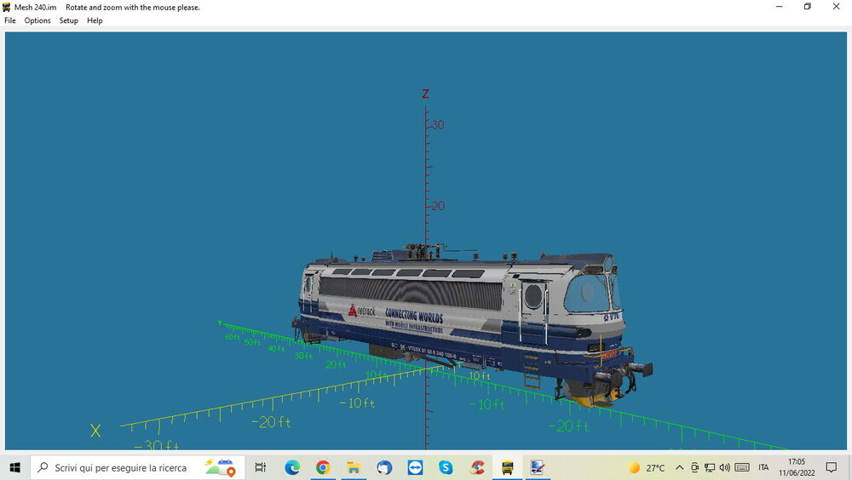Open Task View on the taskbar
The image size is (852, 480).
point(261,467)
